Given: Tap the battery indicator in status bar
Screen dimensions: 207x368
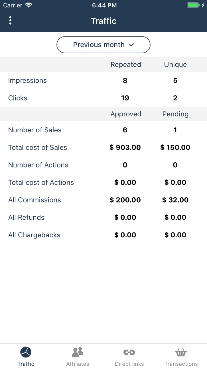Looking at the screenshot, I should point(193,5).
